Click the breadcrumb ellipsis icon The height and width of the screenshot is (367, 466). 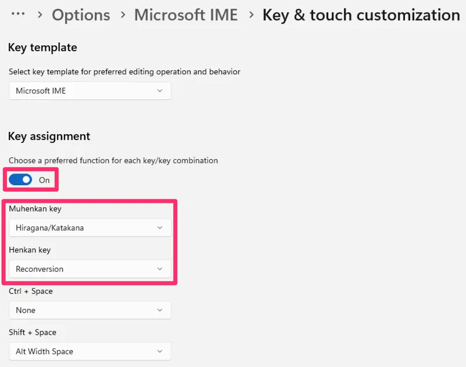(x=18, y=14)
